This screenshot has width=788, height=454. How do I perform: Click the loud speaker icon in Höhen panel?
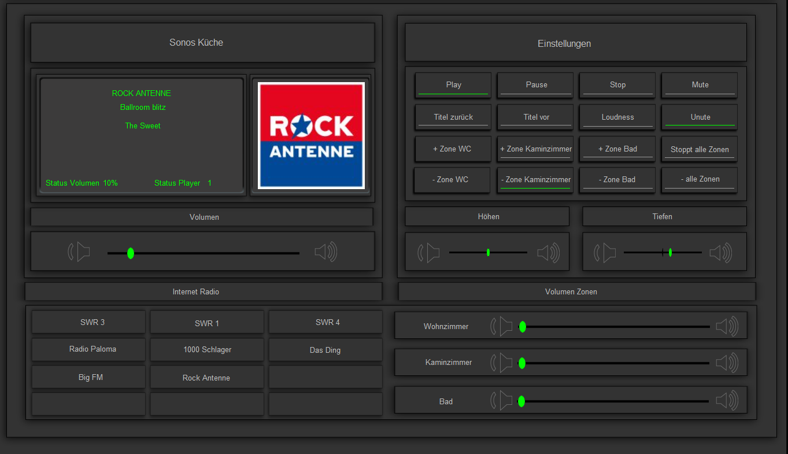click(547, 253)
